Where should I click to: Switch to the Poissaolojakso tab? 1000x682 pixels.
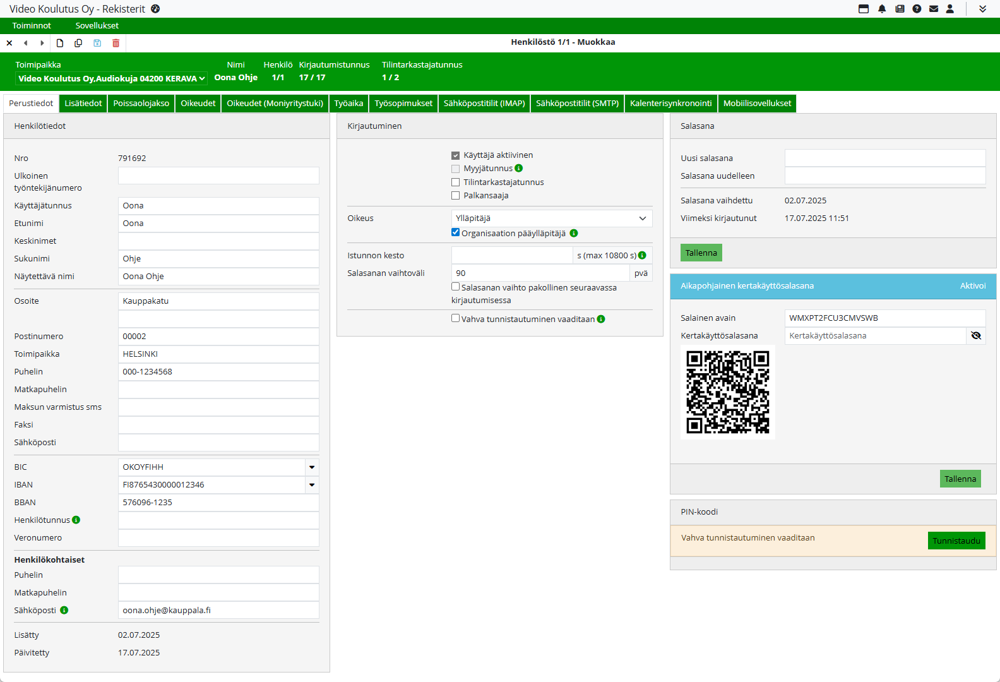click(x=141, y=104)
